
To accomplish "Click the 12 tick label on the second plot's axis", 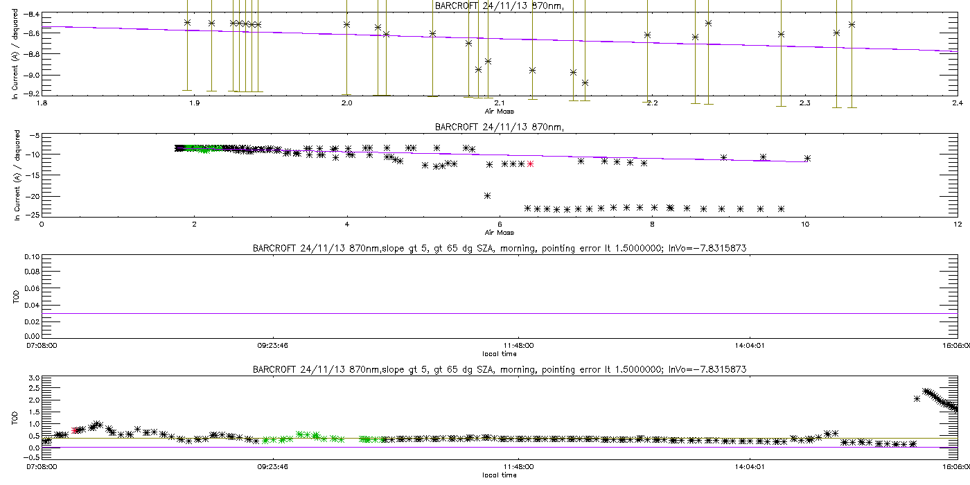I will click(957, 224).
